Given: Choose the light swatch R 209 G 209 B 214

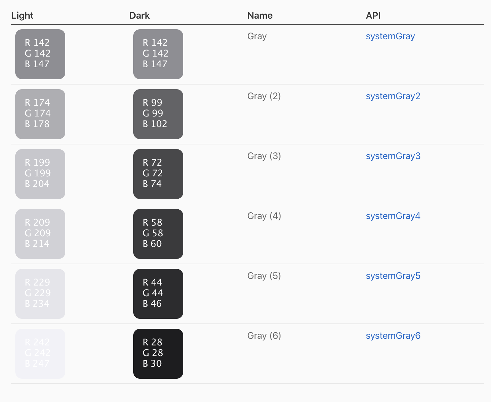Looking at the screenshot, I should pyautogui.click(x=40, y=234).
